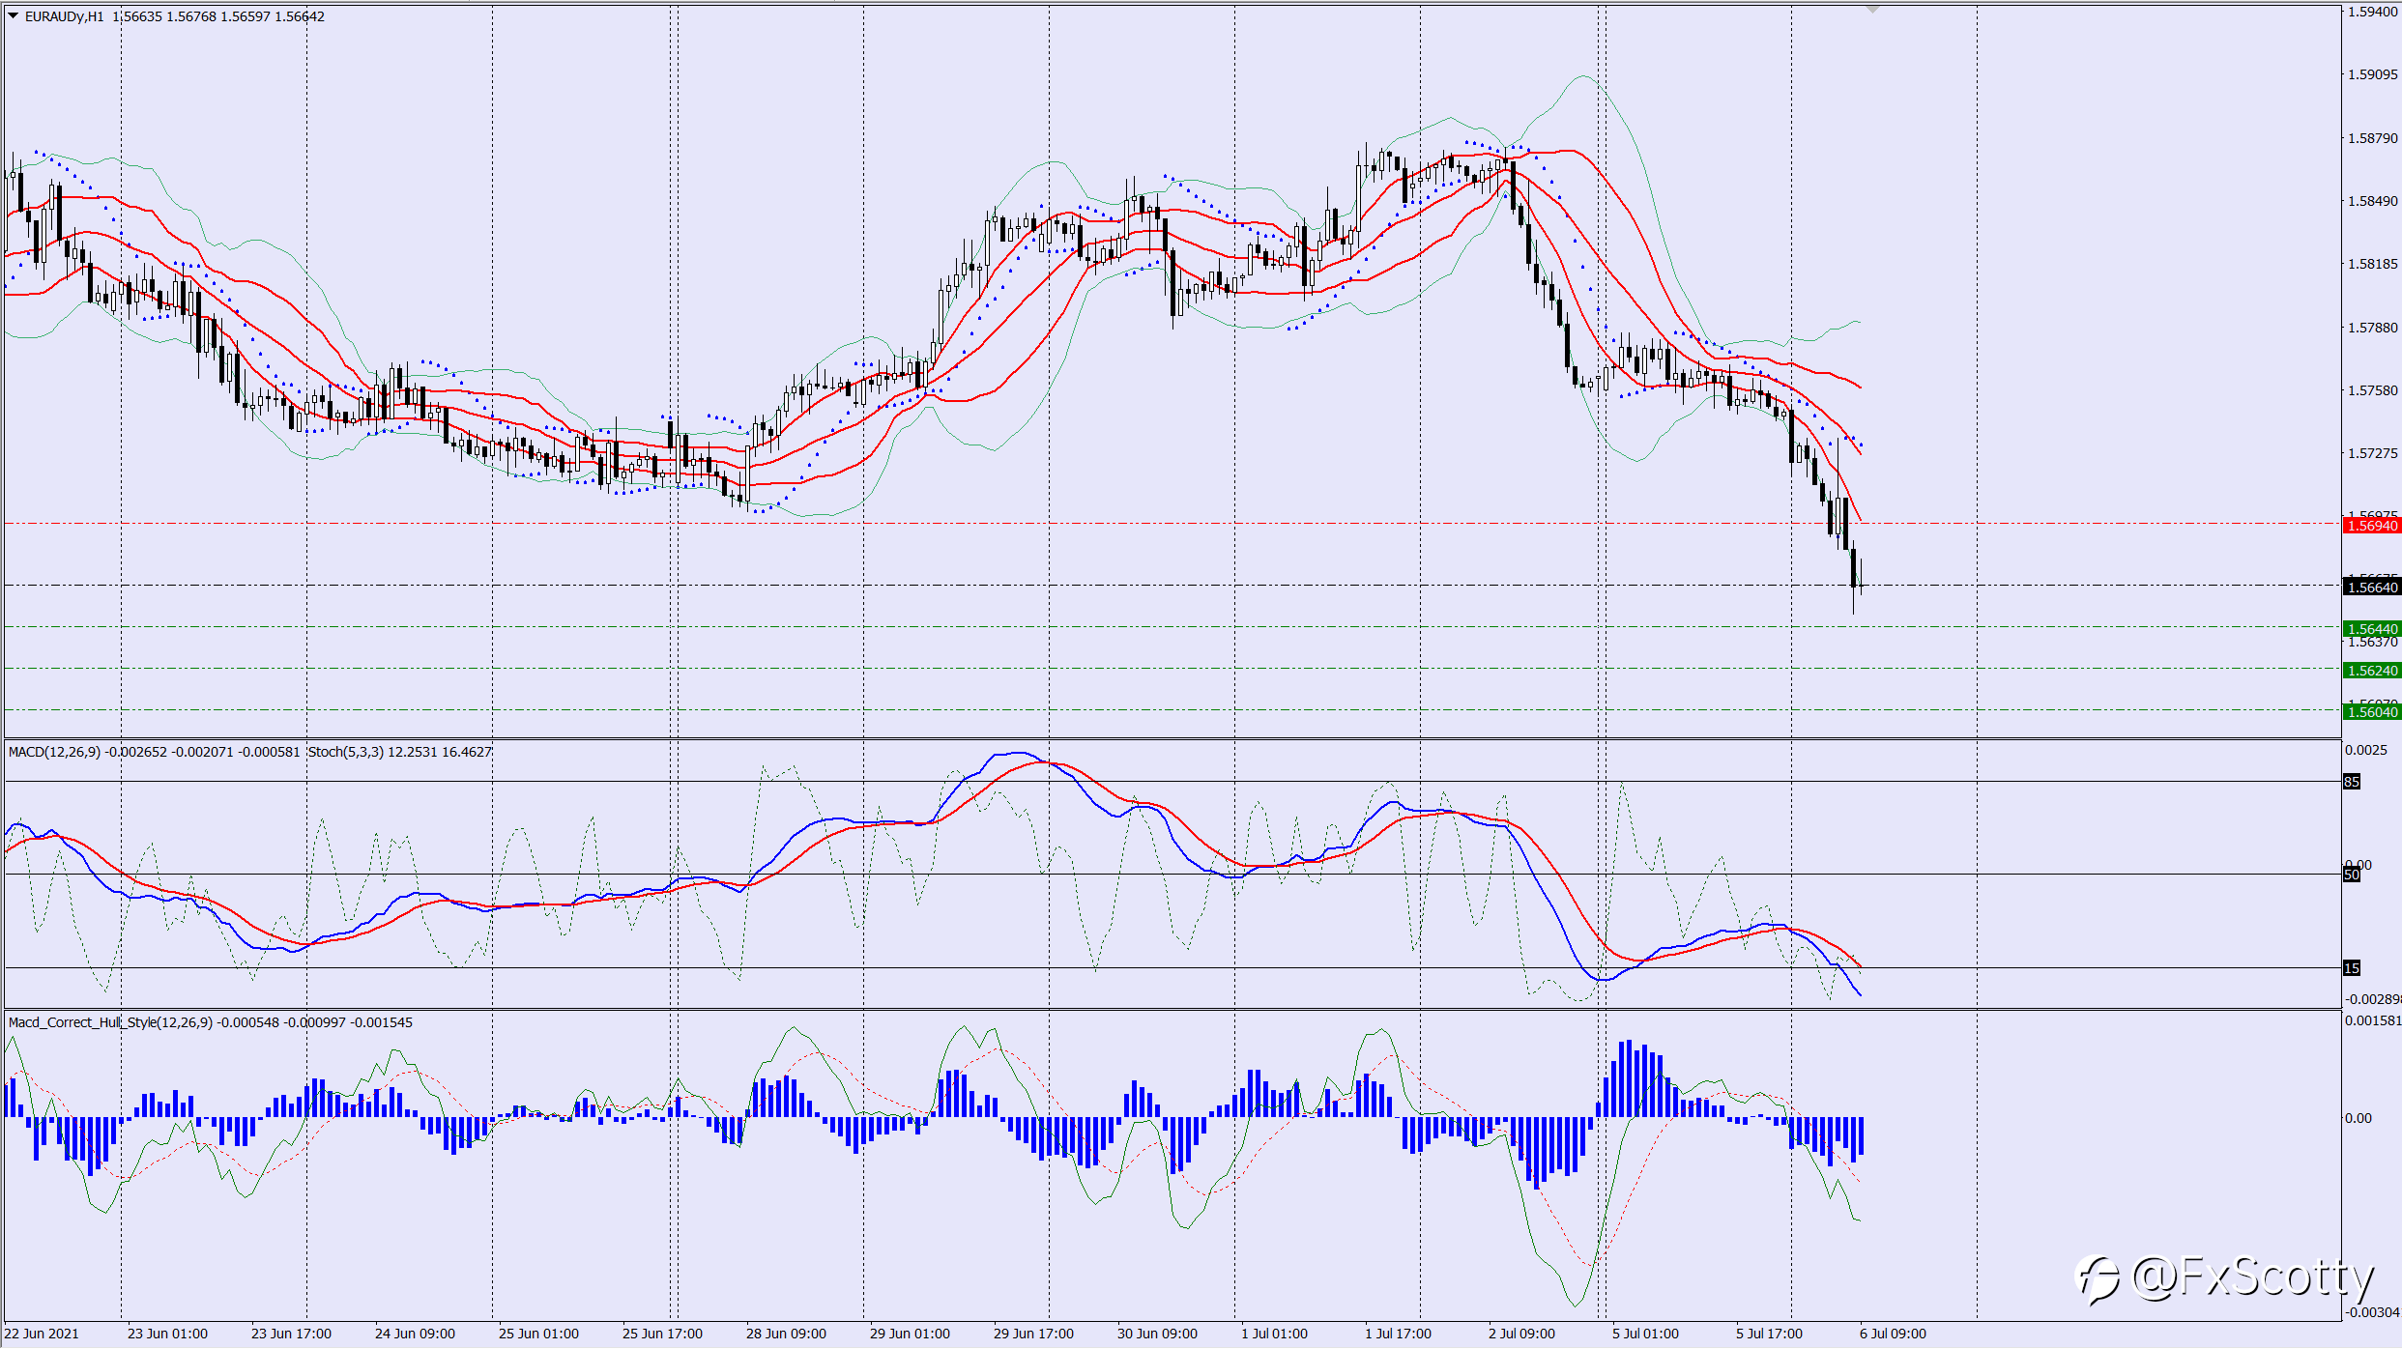The width and height of the screenshot is (2402, 1349).
Task: Click the 1 Jul 01:00 time label
Action: pyautogui.click(x=1274, y=1334)
